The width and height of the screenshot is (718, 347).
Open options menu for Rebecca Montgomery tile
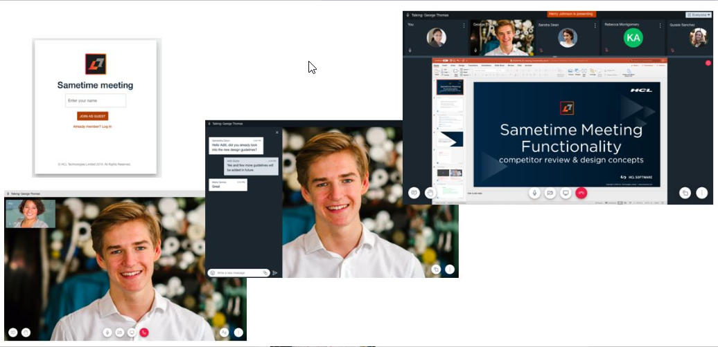pos(660,26)
